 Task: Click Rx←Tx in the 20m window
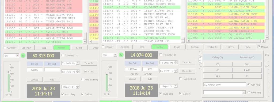(x=187, y=71)
